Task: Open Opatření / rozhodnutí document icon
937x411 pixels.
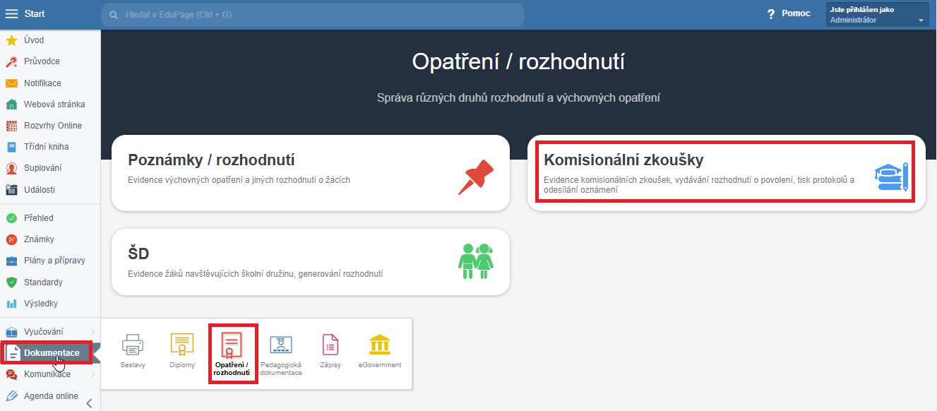Action: coord(231,346)
